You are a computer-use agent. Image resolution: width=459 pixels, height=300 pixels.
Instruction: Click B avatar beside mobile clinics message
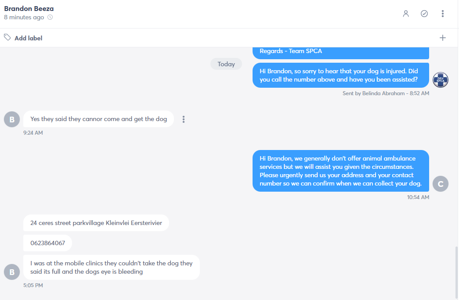12,272
